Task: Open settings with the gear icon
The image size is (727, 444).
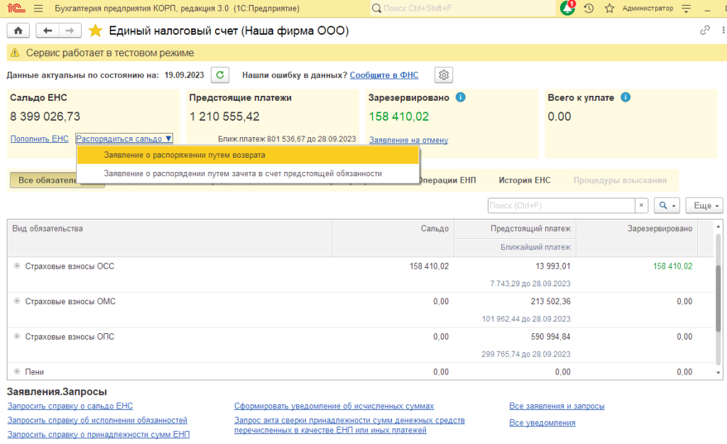Action: click(444, 75)
